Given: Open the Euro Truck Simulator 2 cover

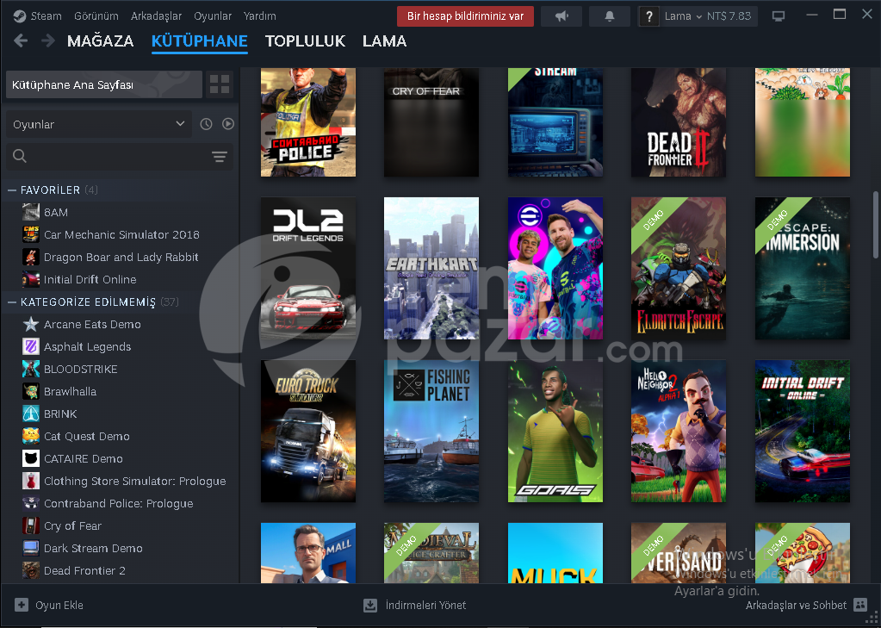Looking at the screenshot, I should pyautogui.click(x=308, y=432).
